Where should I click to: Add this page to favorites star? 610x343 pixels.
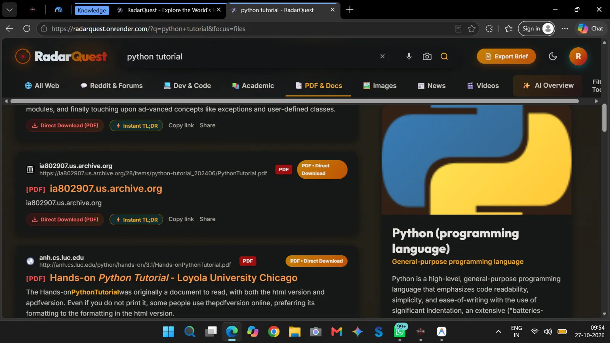(472, 29)
